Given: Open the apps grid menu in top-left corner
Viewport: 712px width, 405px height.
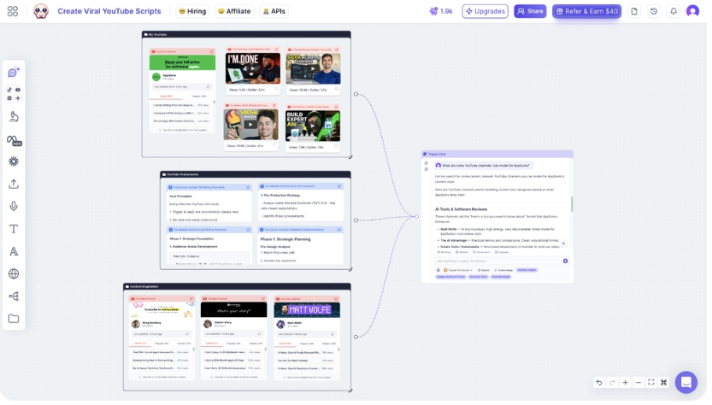Looking at the screenshot, I should click(x=13, y=11).
